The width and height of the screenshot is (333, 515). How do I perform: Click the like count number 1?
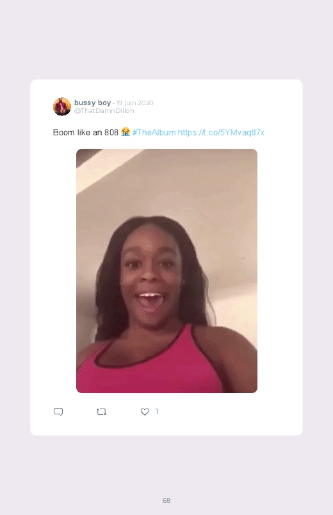coord(157,412)
